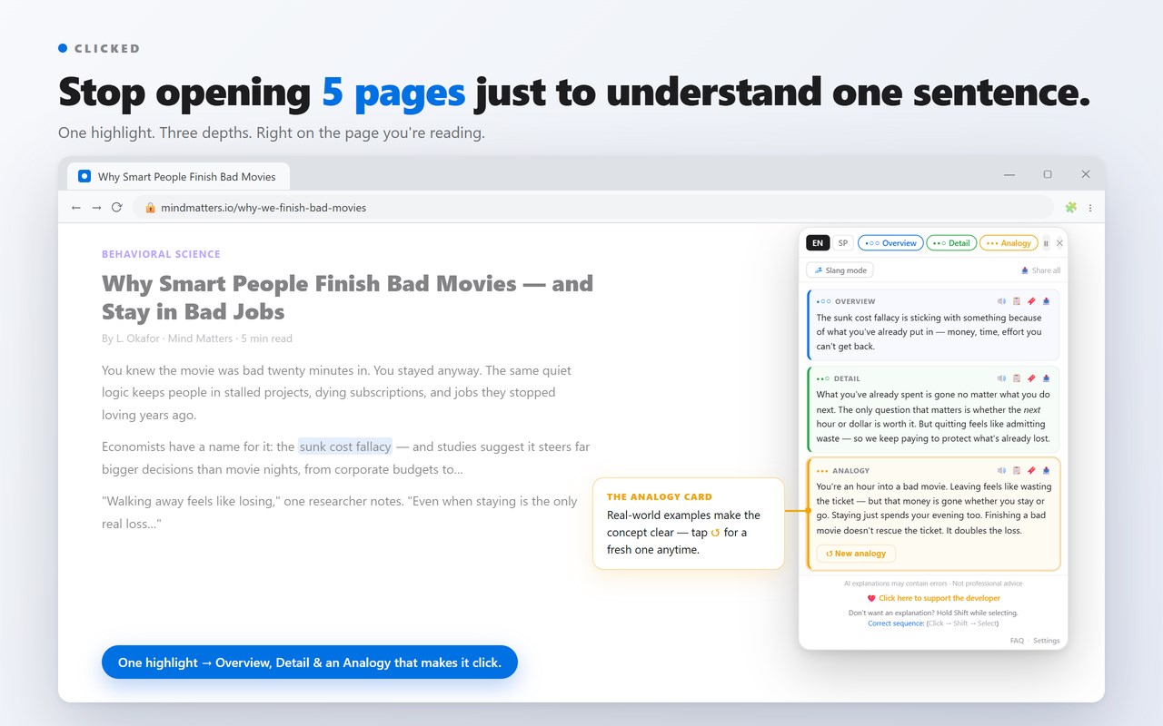Play audio for the Analogy card
Viewport: 1163px width, 726px height.
click(1001, 471)
